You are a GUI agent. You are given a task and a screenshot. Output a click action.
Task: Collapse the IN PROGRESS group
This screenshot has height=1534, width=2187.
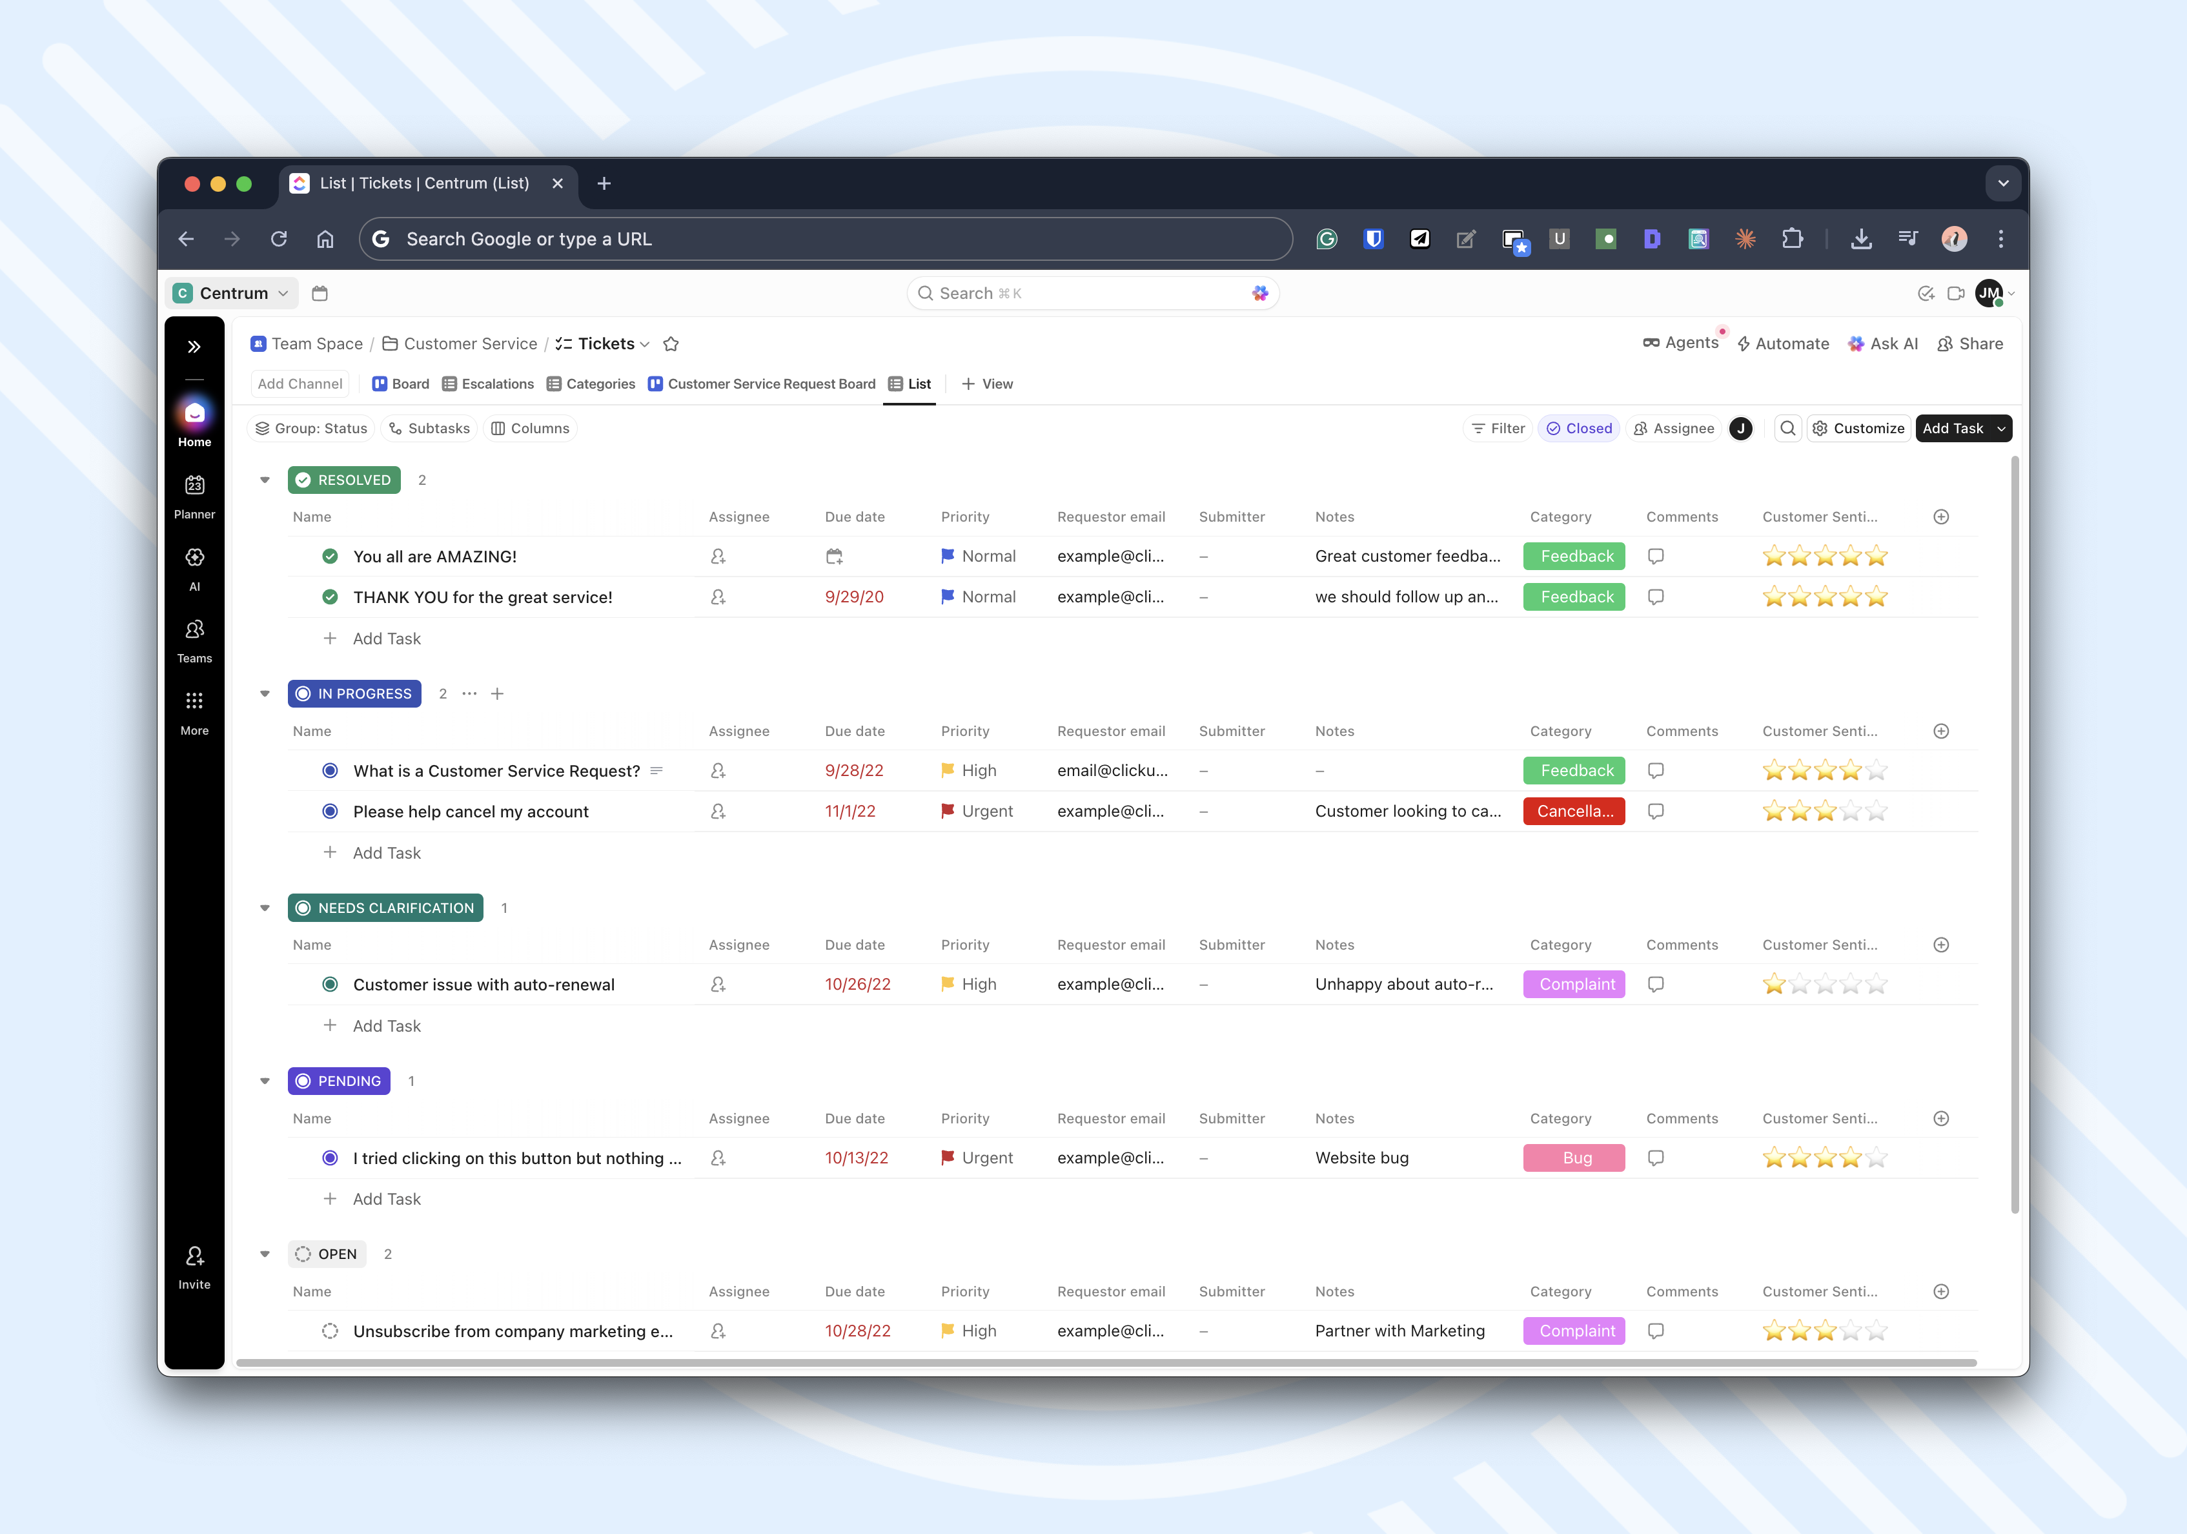(x=264, y=693)
